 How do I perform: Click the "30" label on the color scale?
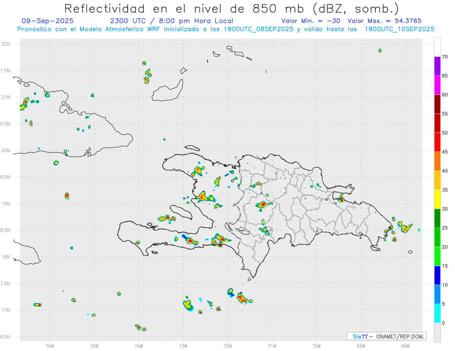(x=445, y=209)
